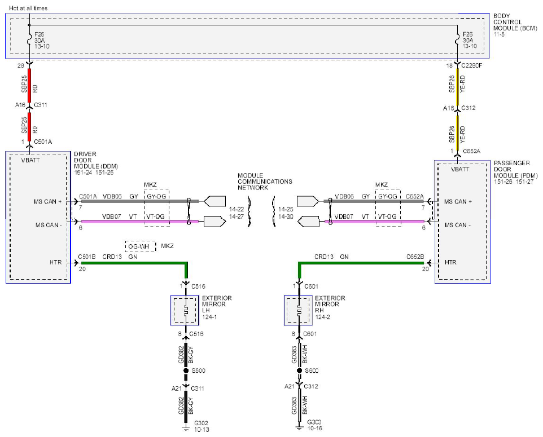Click the 13-10 reference under F25

point(42,46)
